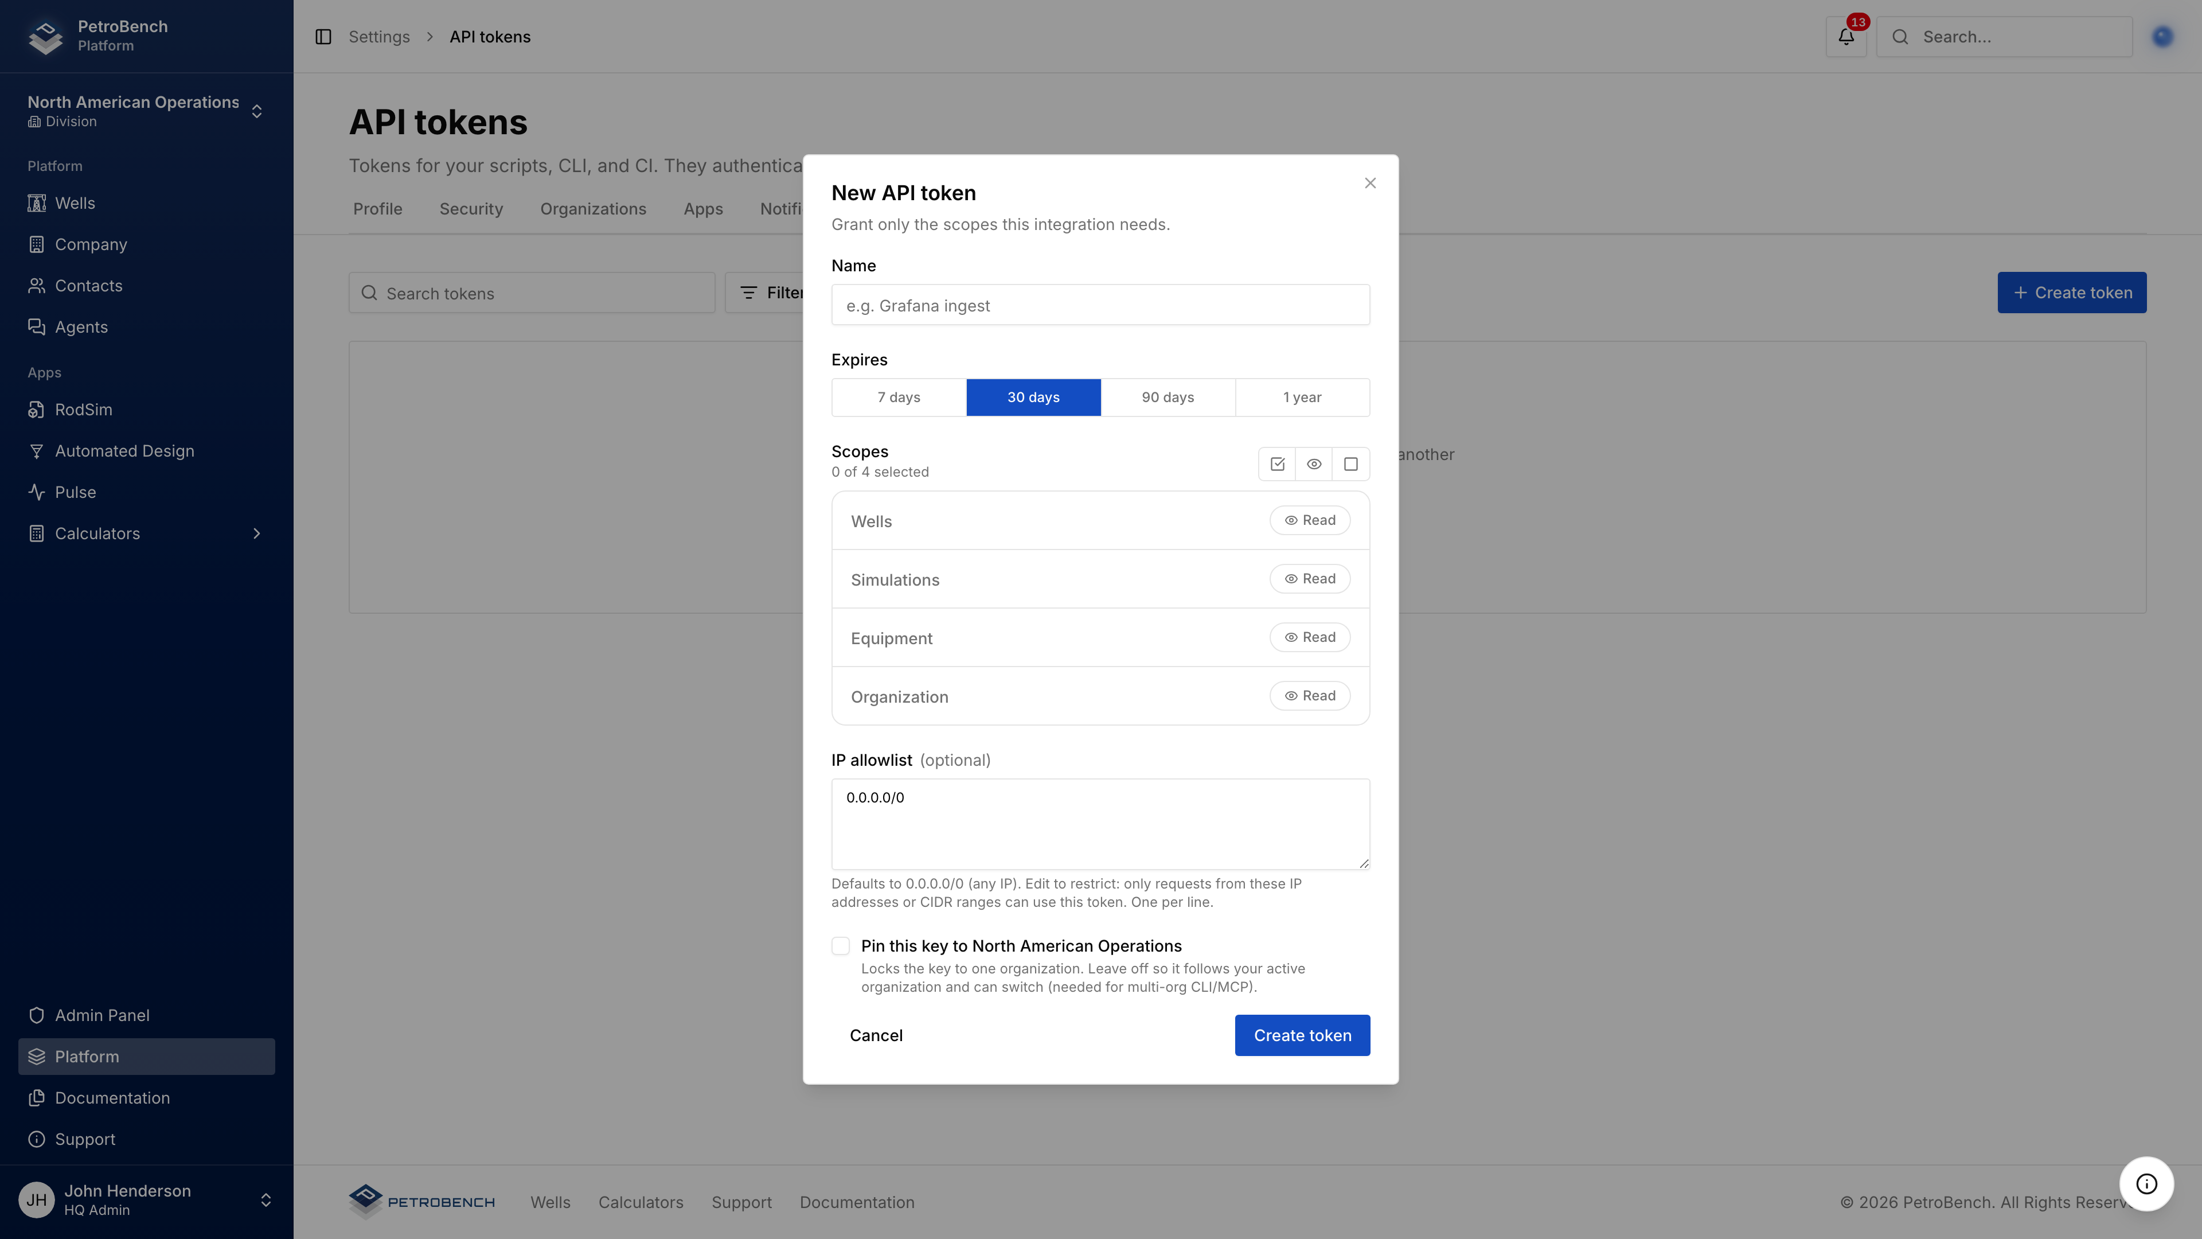This screenshot has width=2202, height=1239.
Task: Go to Company in sidebar
Action: coord(146,244)
